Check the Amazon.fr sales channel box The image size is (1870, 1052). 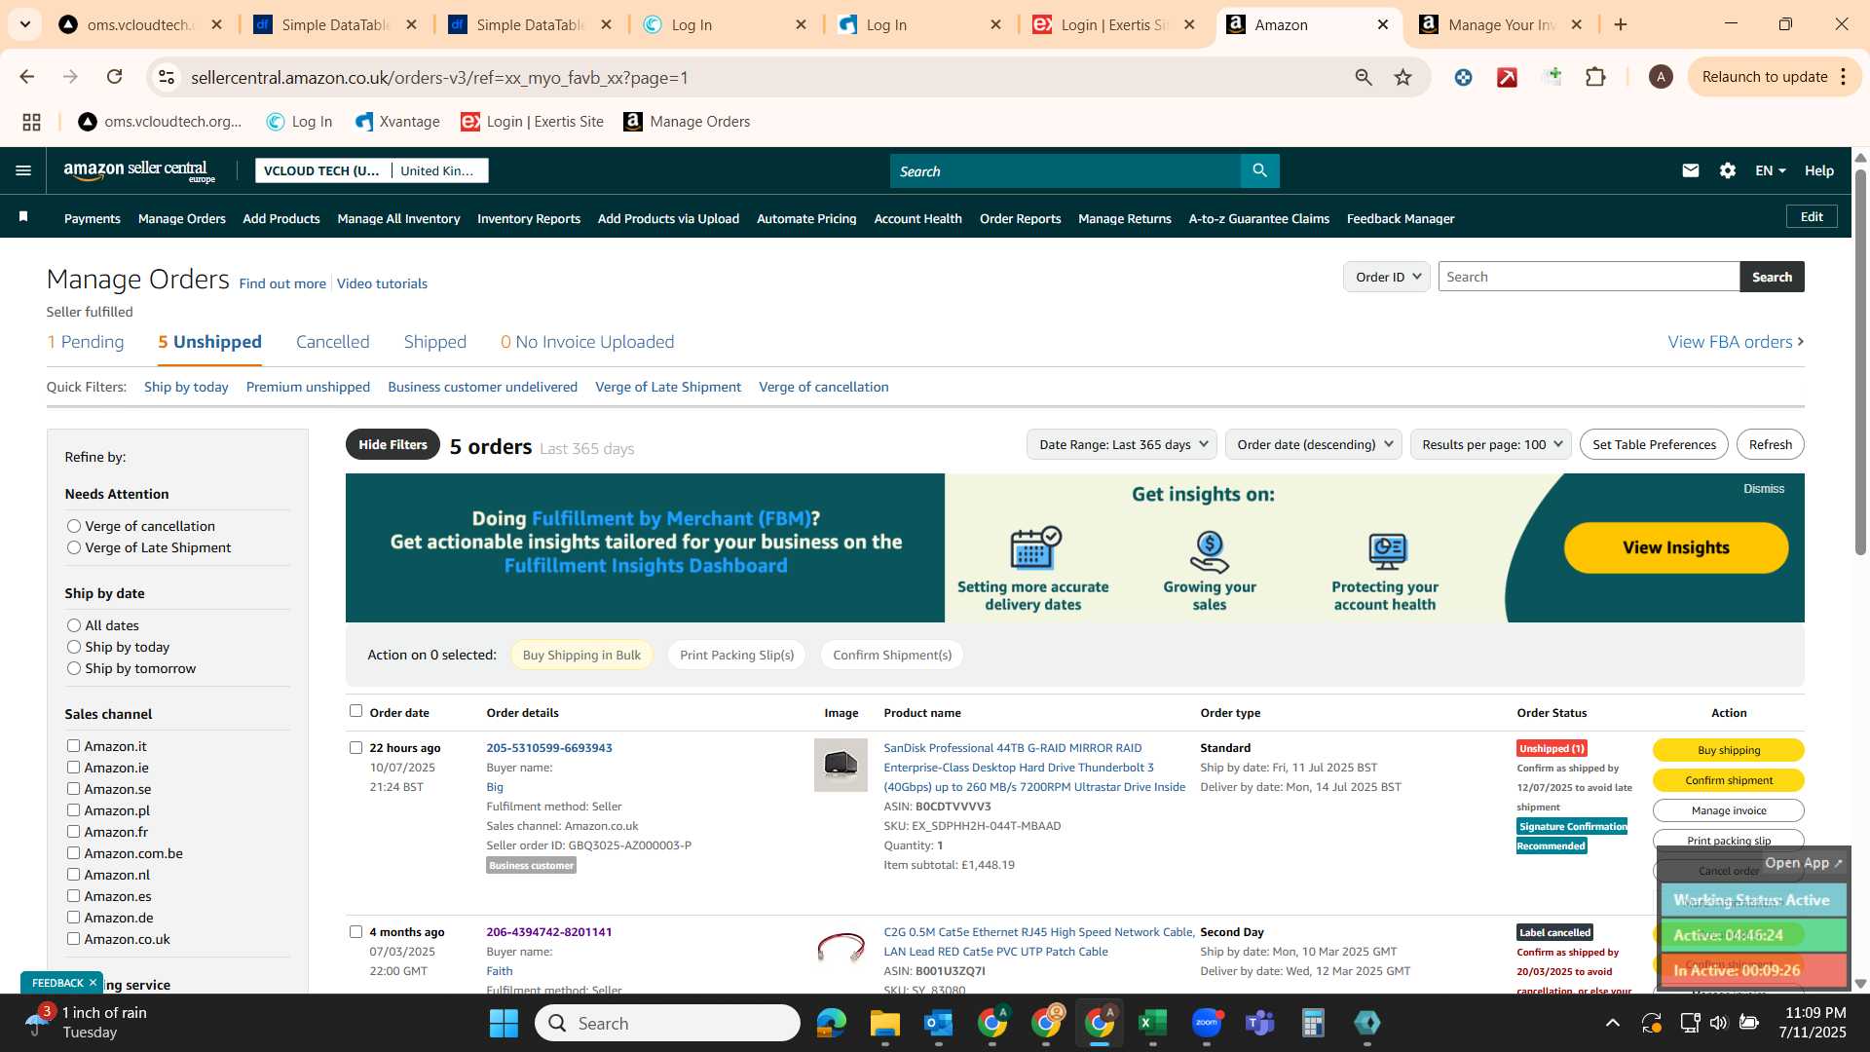73,832
